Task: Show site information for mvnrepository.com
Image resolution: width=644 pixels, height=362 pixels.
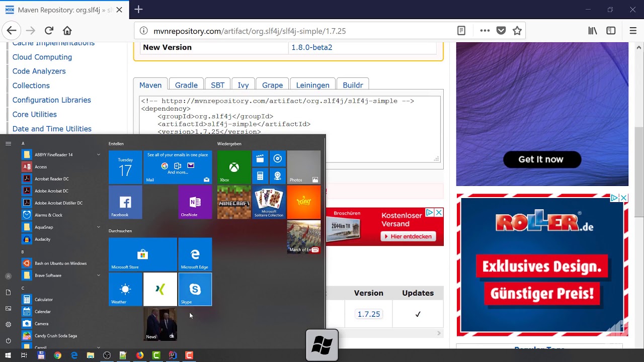Action: coord(143,31)
